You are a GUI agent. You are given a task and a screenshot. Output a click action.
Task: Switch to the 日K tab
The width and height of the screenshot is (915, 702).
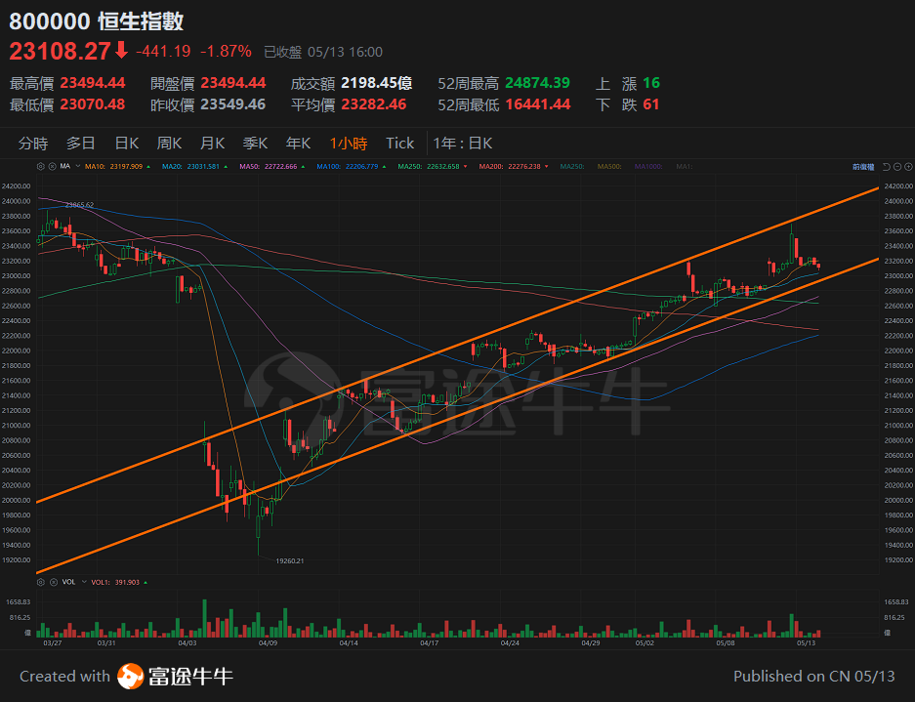click(126, 143)
